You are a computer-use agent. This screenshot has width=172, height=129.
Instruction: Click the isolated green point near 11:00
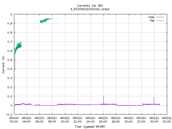pyautogui.click(x=71, y=19)
